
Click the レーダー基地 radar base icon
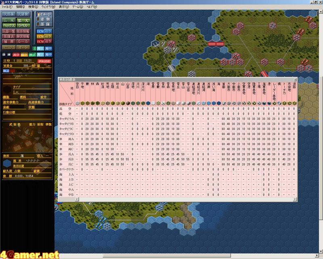click(x=274, y=103)
